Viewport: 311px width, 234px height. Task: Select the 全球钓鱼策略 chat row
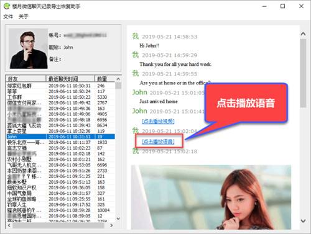coord(60,199)
